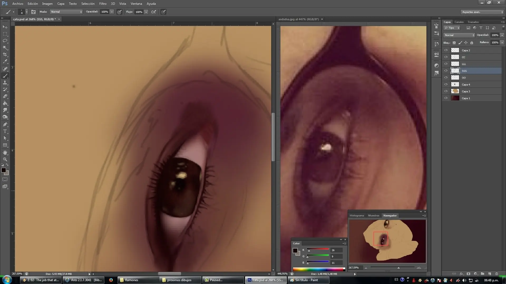506x284 pixels.
Task: Select the Paint Bucket tool
Action: coord(5,103)
